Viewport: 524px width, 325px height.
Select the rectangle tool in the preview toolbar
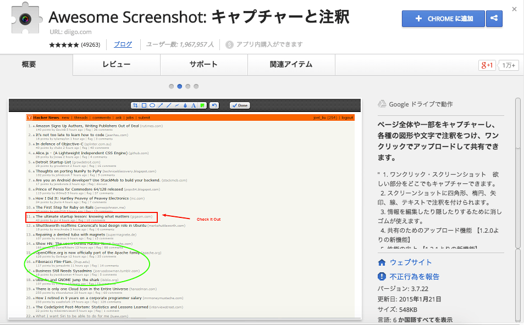click(144, 105)
